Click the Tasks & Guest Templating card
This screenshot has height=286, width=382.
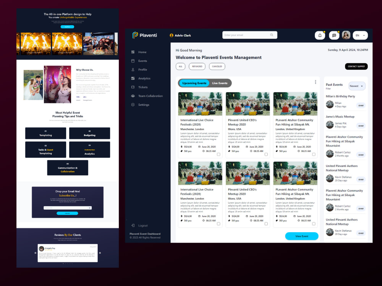click(x=45, y=149)
